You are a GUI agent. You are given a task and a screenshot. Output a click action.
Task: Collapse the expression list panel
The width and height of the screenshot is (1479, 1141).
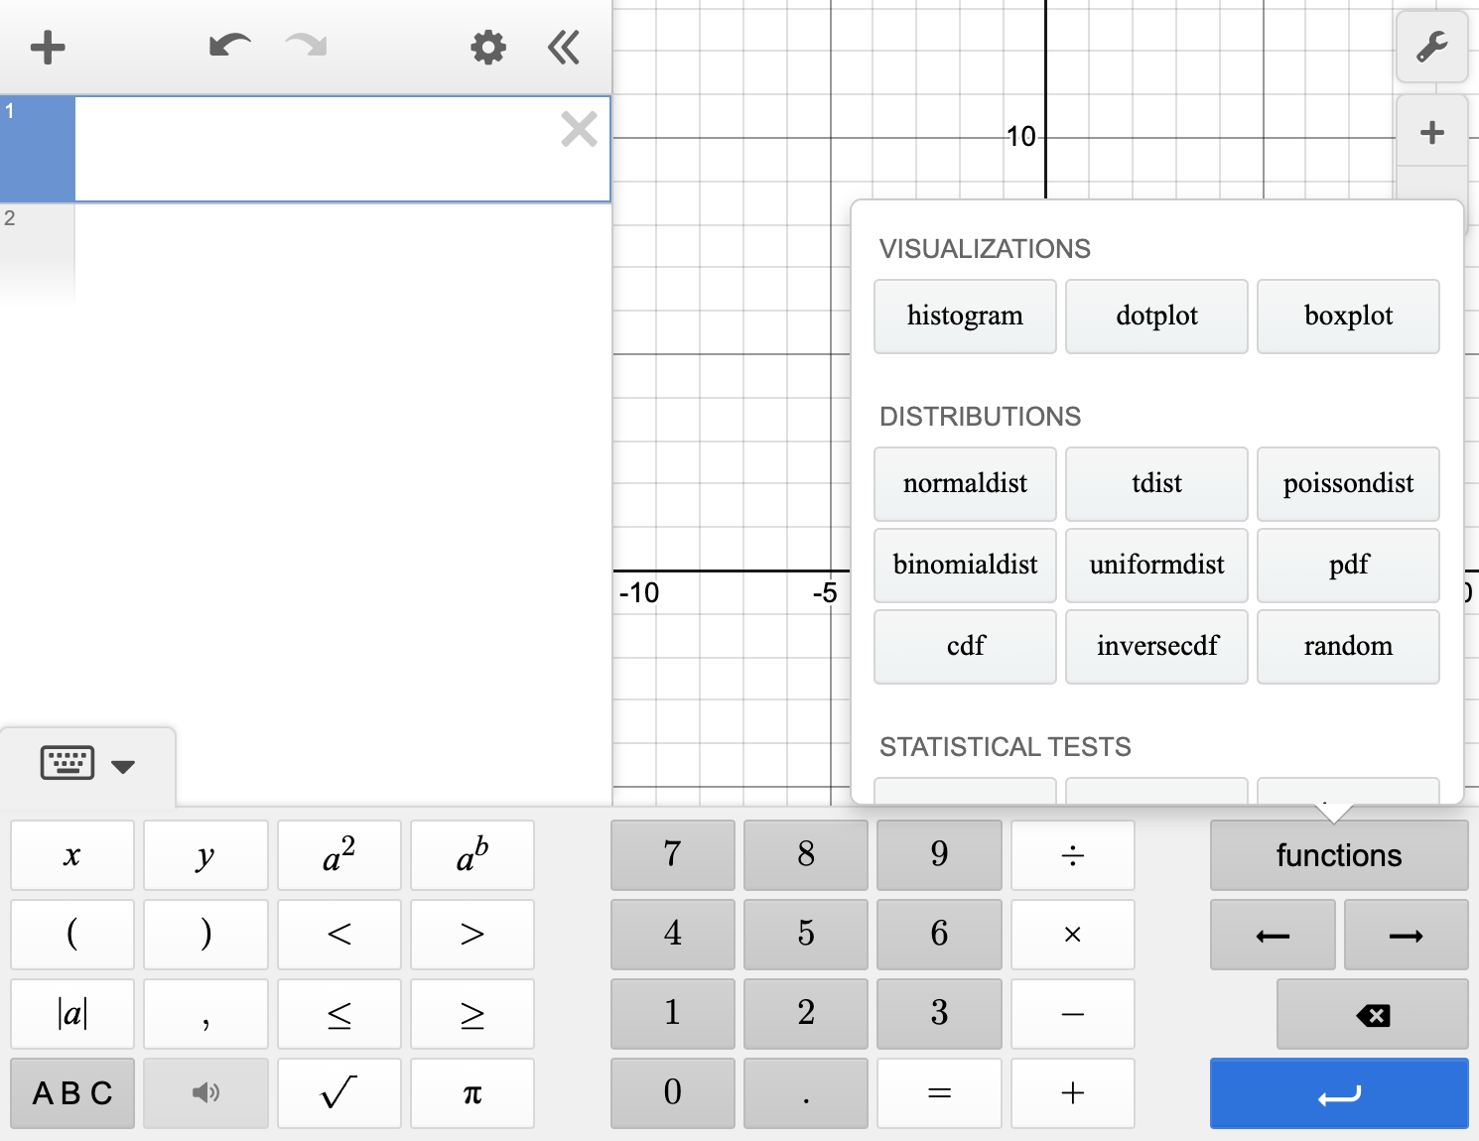pos(563,47)
